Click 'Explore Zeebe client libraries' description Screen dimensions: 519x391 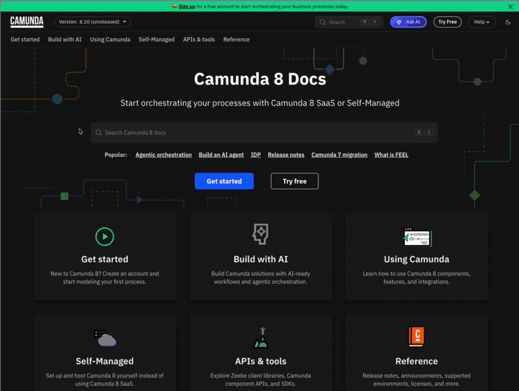point(261,380)
